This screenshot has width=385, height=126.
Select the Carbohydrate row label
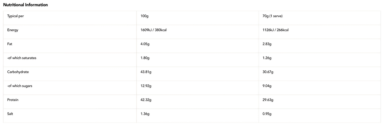[18, 72]
